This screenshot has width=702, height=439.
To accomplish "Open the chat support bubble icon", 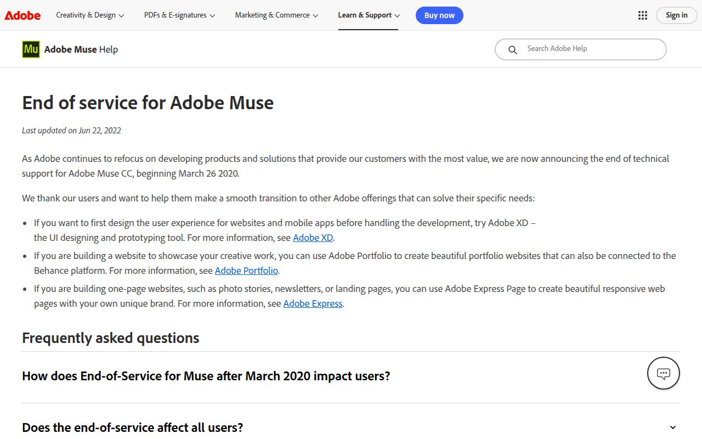I will [x=664, y=374].
